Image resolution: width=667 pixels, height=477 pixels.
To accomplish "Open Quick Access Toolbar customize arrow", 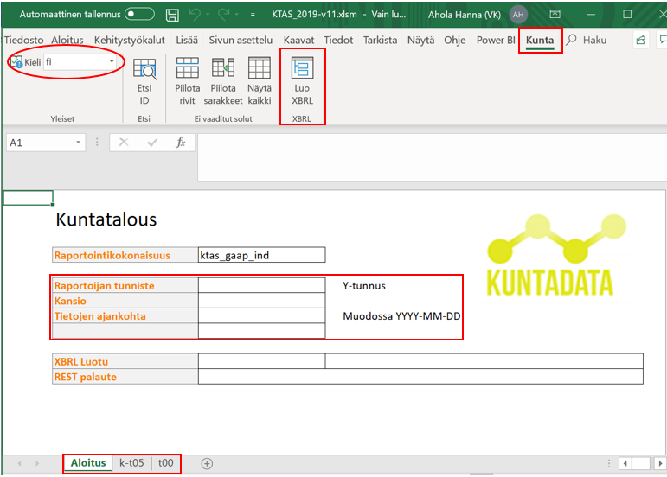I will (x=253, y=16).
